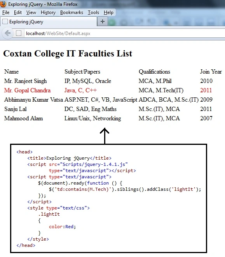Select the Exploring jQuery tab
This screenshot has height=257, width=225.
click(x=49, y=22)
